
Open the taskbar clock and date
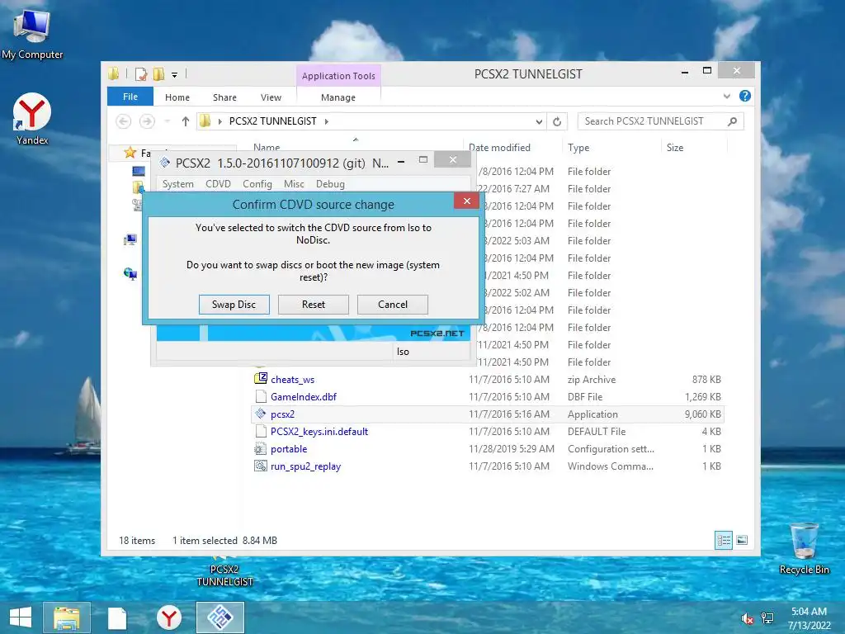[x=809, y=618]
